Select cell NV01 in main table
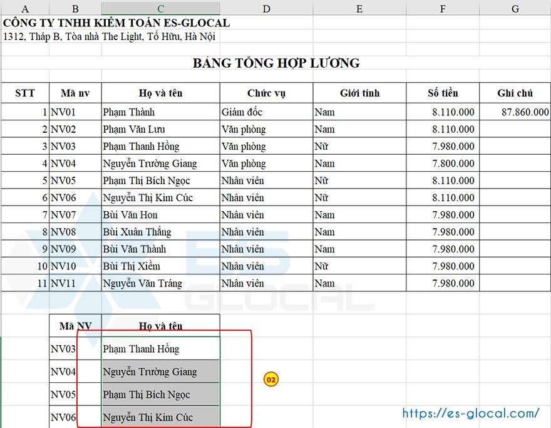The width and height of the screenshot is (551, 428). click(75, 112)
